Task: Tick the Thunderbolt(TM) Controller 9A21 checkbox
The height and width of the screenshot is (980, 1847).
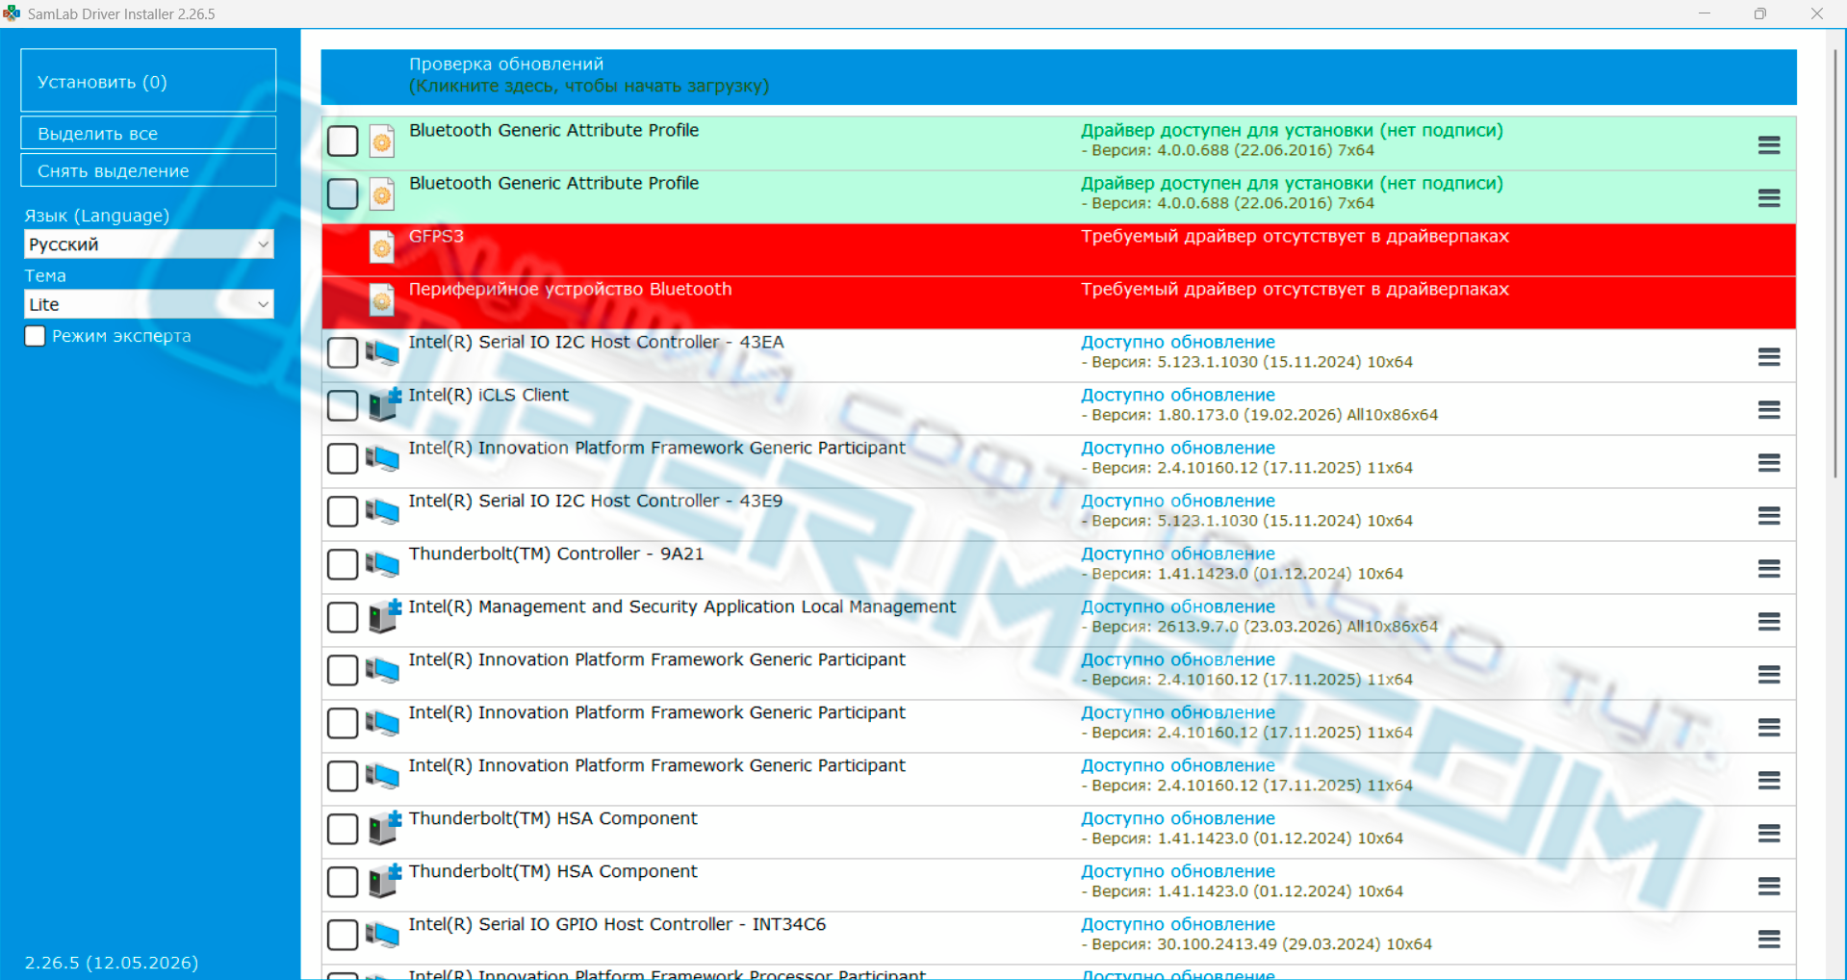Action: pyautogui.click(x=343, y=565)
